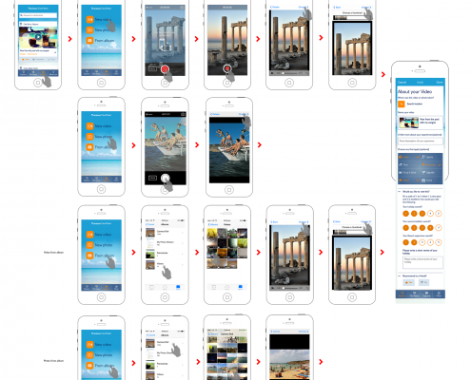Click the short review text area
The width and height of the screenshot is (471, 380).
(x=422, y=262)
